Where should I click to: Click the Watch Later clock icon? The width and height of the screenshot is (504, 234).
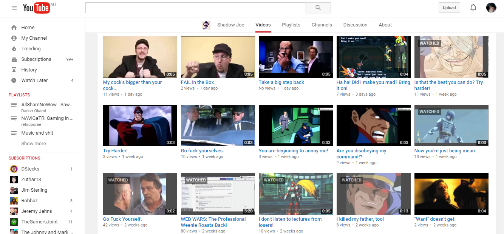pyautogui.click(x=14, y=81)
